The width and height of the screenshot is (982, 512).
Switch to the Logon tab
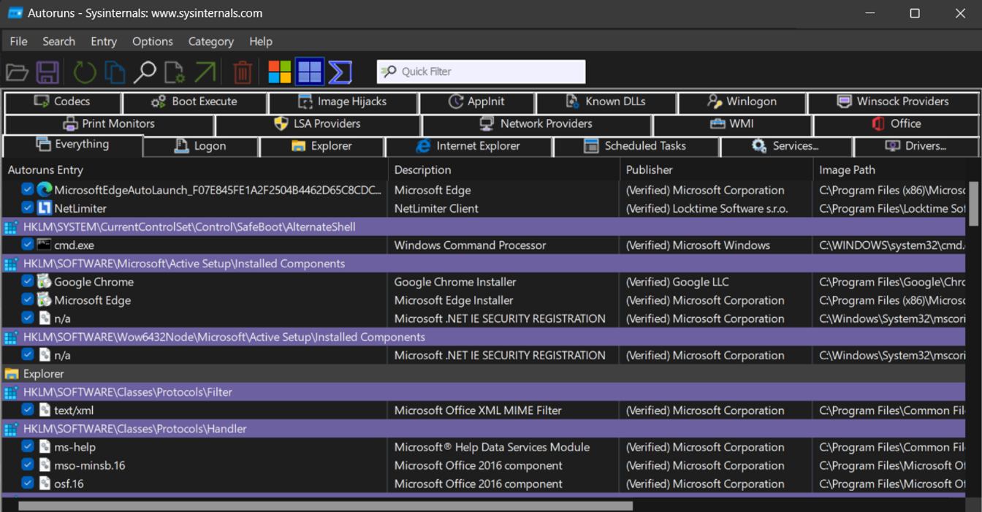point(201,146)
